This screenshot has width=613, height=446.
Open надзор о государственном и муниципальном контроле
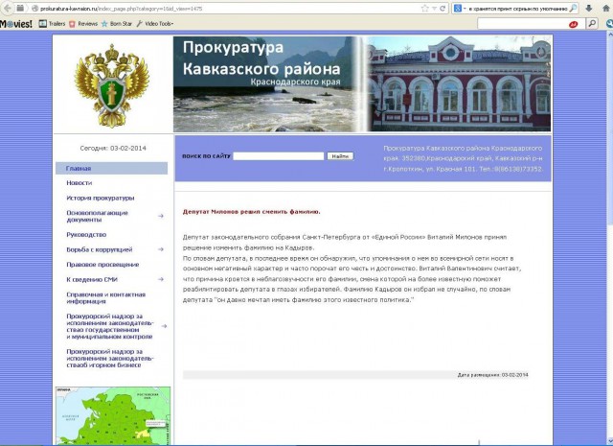point(110,326)
